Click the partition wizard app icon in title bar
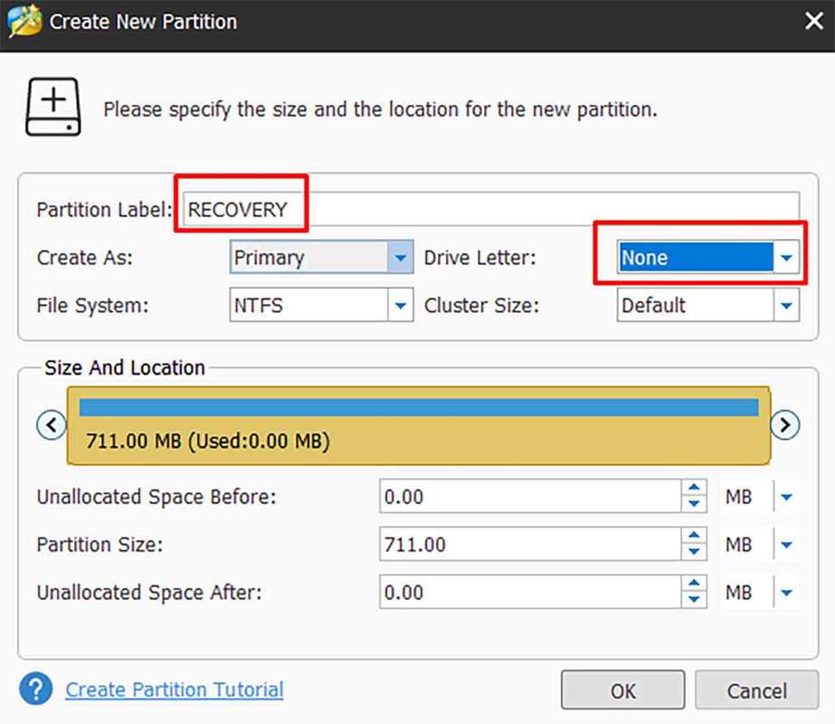The width and height of the screenshot is (835, 724). 25,21
